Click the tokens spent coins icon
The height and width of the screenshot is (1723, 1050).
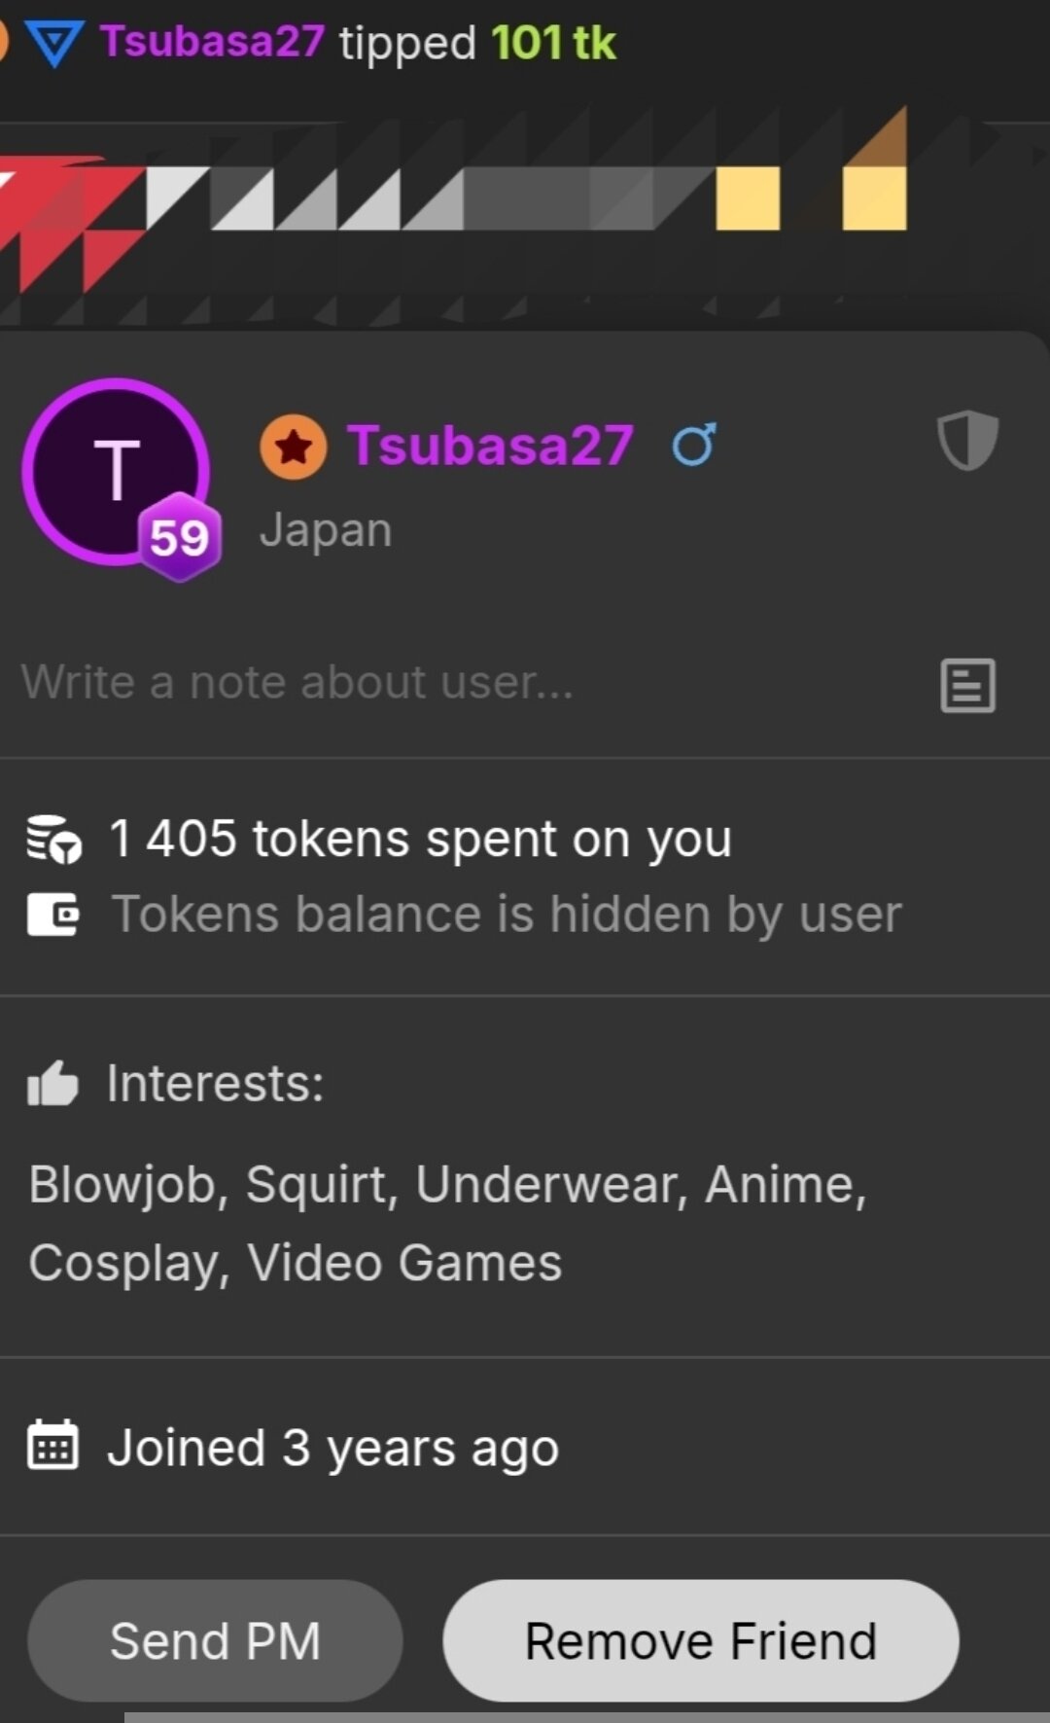(x=53, y=839)
